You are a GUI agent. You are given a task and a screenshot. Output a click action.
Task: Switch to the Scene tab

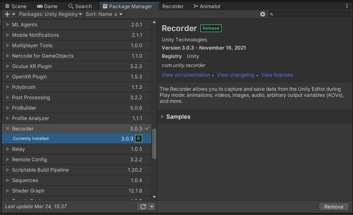(16, 6)
